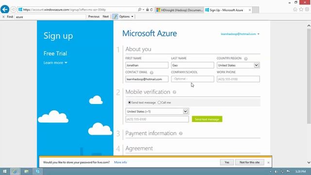The image size is (311, 175).
Task: Open Favorites star icon
Action: (301, 9)
